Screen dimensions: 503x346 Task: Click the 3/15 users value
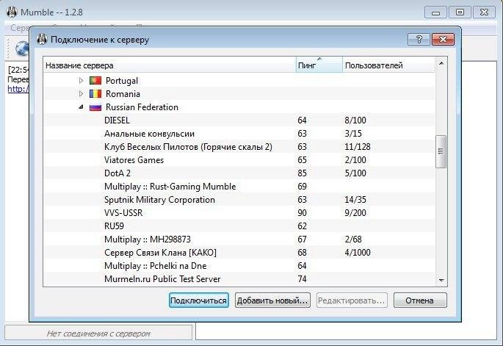coord(353,134)
